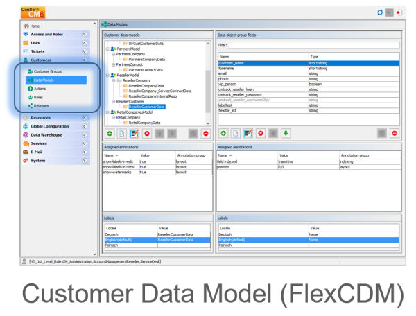Screen dimensions: 416x316
Task: Select PartnersCompanyData tree node
Action: [147, 60]
